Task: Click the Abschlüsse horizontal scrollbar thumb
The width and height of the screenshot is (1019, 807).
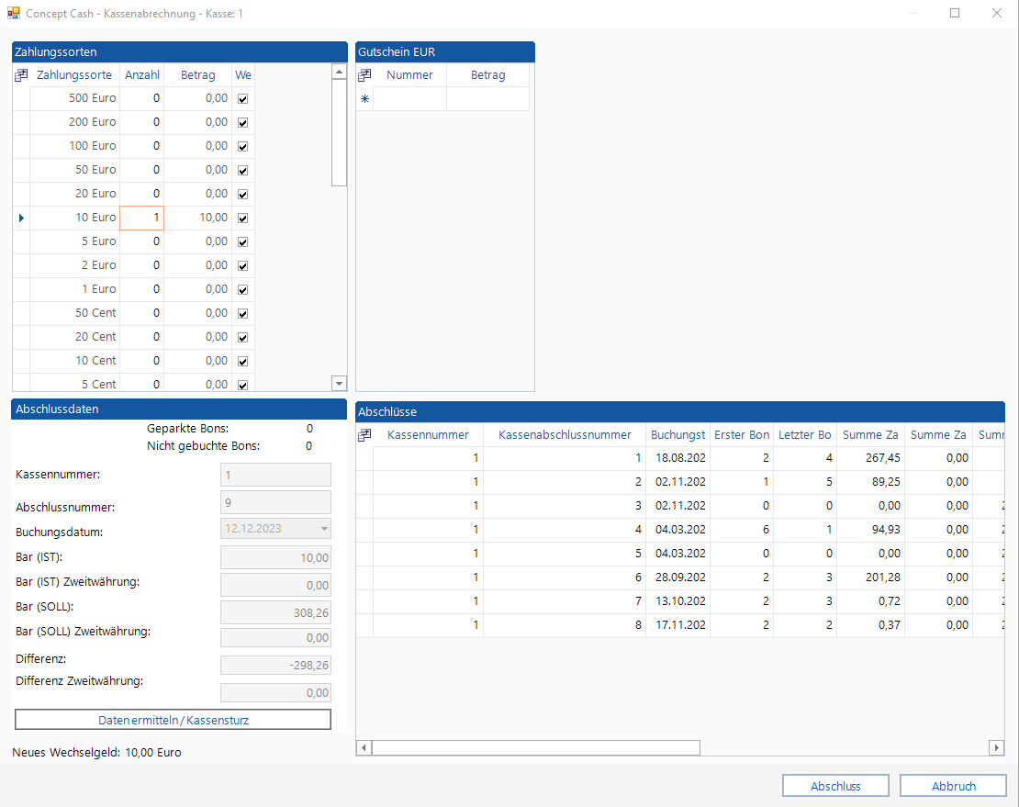Action: pyautogui.click(x=535, y=748)
